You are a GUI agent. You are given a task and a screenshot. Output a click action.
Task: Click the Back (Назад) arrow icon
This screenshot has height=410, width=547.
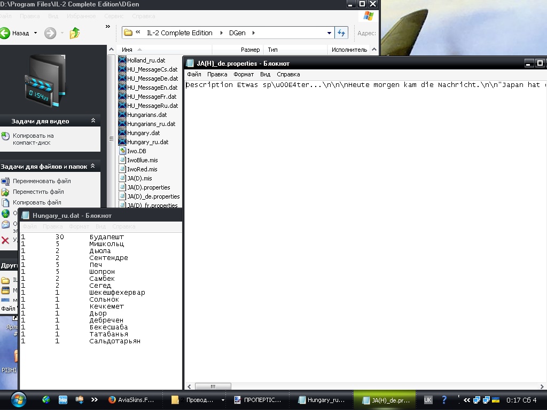(5, 33)
